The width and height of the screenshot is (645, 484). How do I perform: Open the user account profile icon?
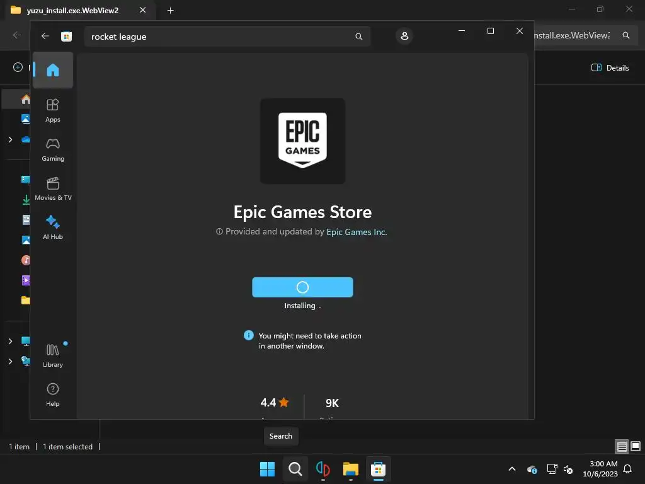click(x=404, y=36)
